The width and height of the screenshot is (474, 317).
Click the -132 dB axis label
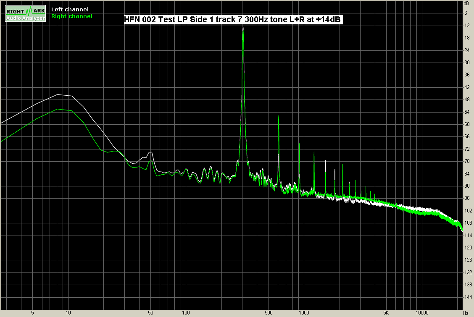468,272
